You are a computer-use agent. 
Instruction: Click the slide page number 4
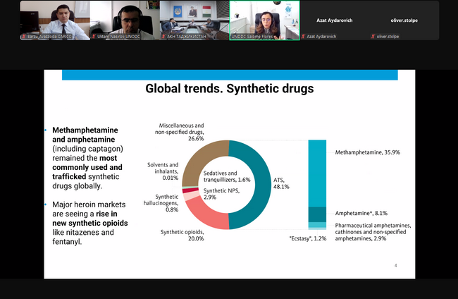(x=395, y=266)
